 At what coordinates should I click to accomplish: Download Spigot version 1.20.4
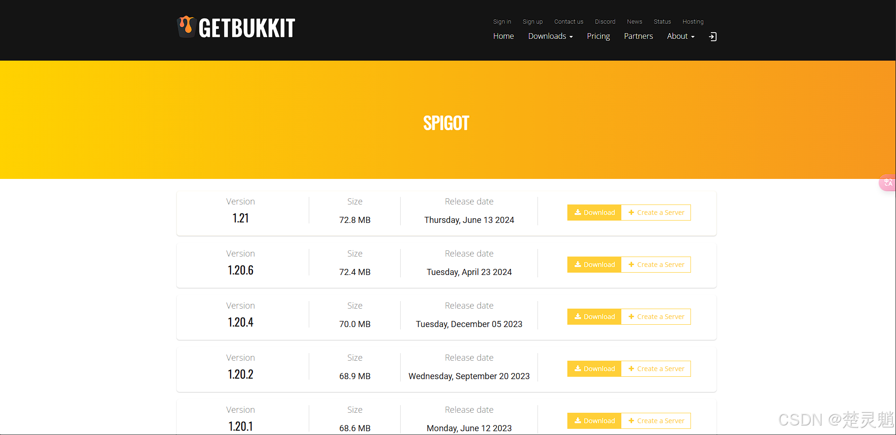click(x=594, y=317)
